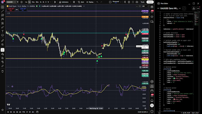Screen dimensions: 202x114
Task: Open the drawing link/sync icon
Action: pos(2,66)
